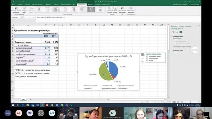Click the Insert Function fx button
This screenshot has width=212, height=119.
pyautogui.click(x=33, y=18)
